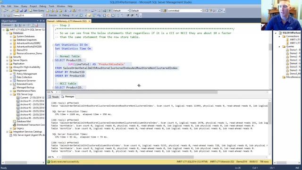Open the second Default platform dropdown
The height and width of the screenshot is (170, 302).
145,10
